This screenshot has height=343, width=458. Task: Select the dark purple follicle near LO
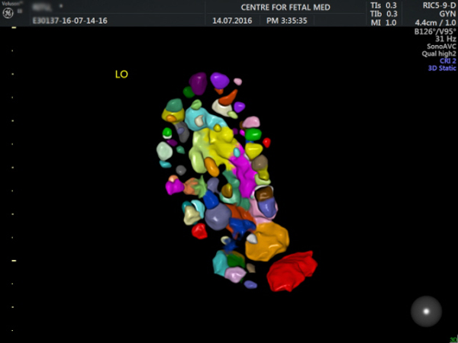click(x=198, y=83)
